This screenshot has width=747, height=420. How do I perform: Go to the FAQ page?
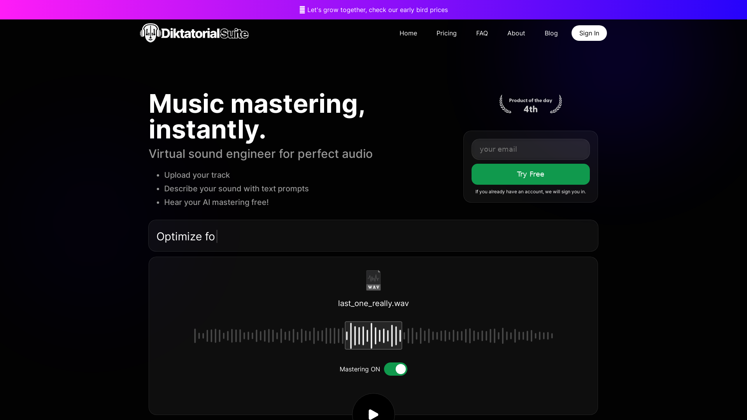[482, 33]
